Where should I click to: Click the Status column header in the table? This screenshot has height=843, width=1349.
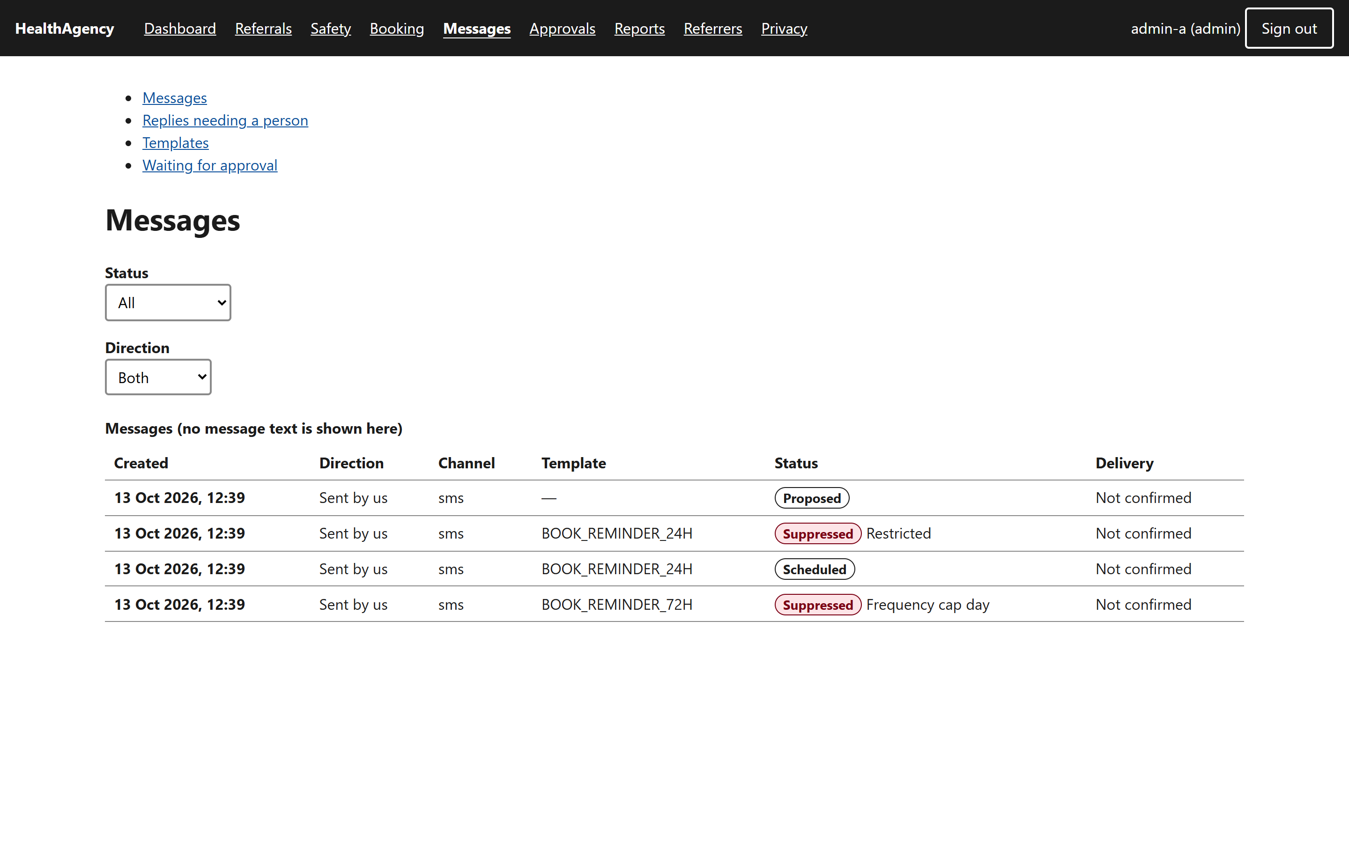point(796,463)
